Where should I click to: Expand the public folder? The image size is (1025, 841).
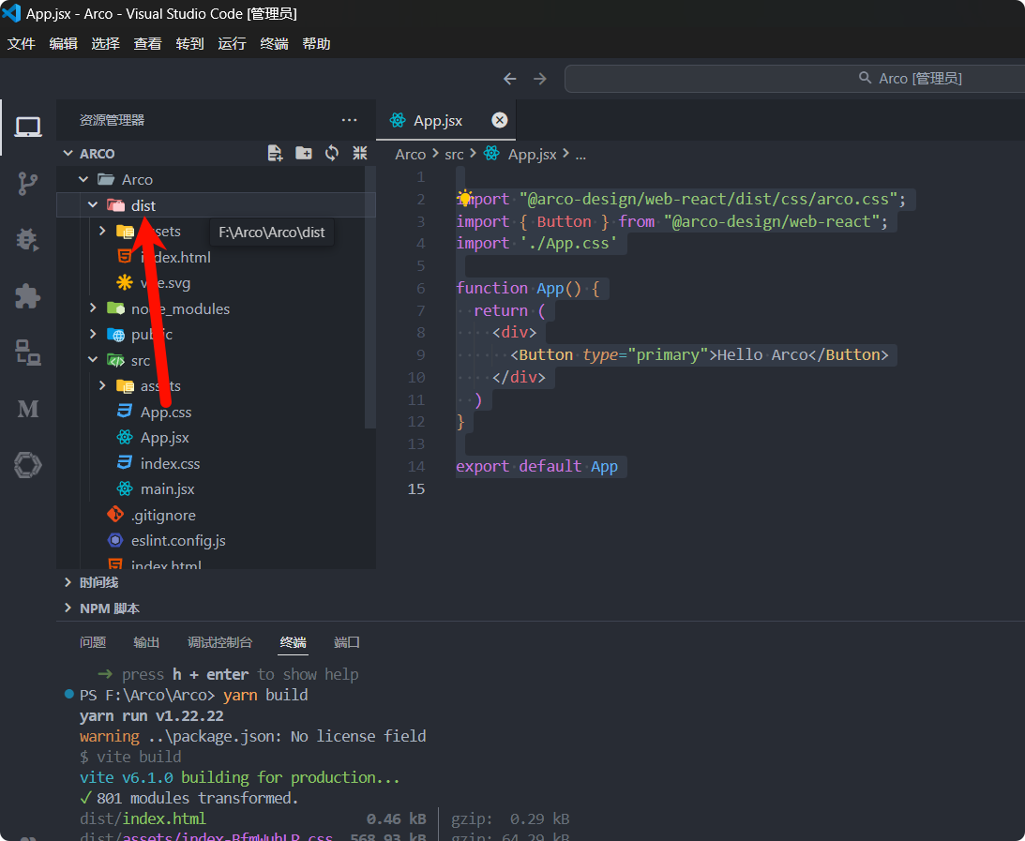93,334
